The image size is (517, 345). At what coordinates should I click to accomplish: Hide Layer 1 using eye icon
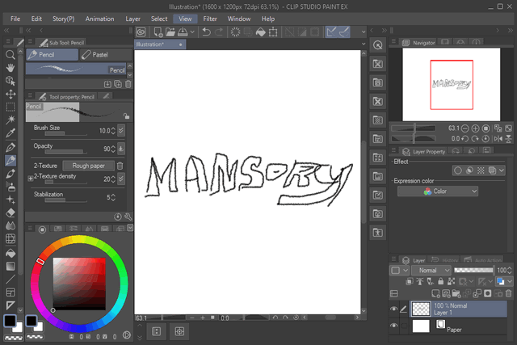click(x=394, y=309)
